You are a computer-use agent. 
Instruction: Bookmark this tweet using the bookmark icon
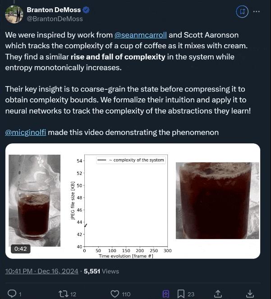pyautogui.click(x=181, y=294)
